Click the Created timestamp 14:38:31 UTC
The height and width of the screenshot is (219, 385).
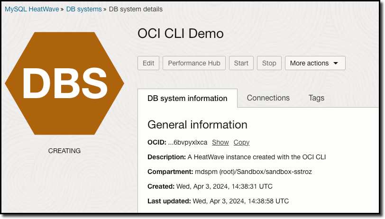224,187
